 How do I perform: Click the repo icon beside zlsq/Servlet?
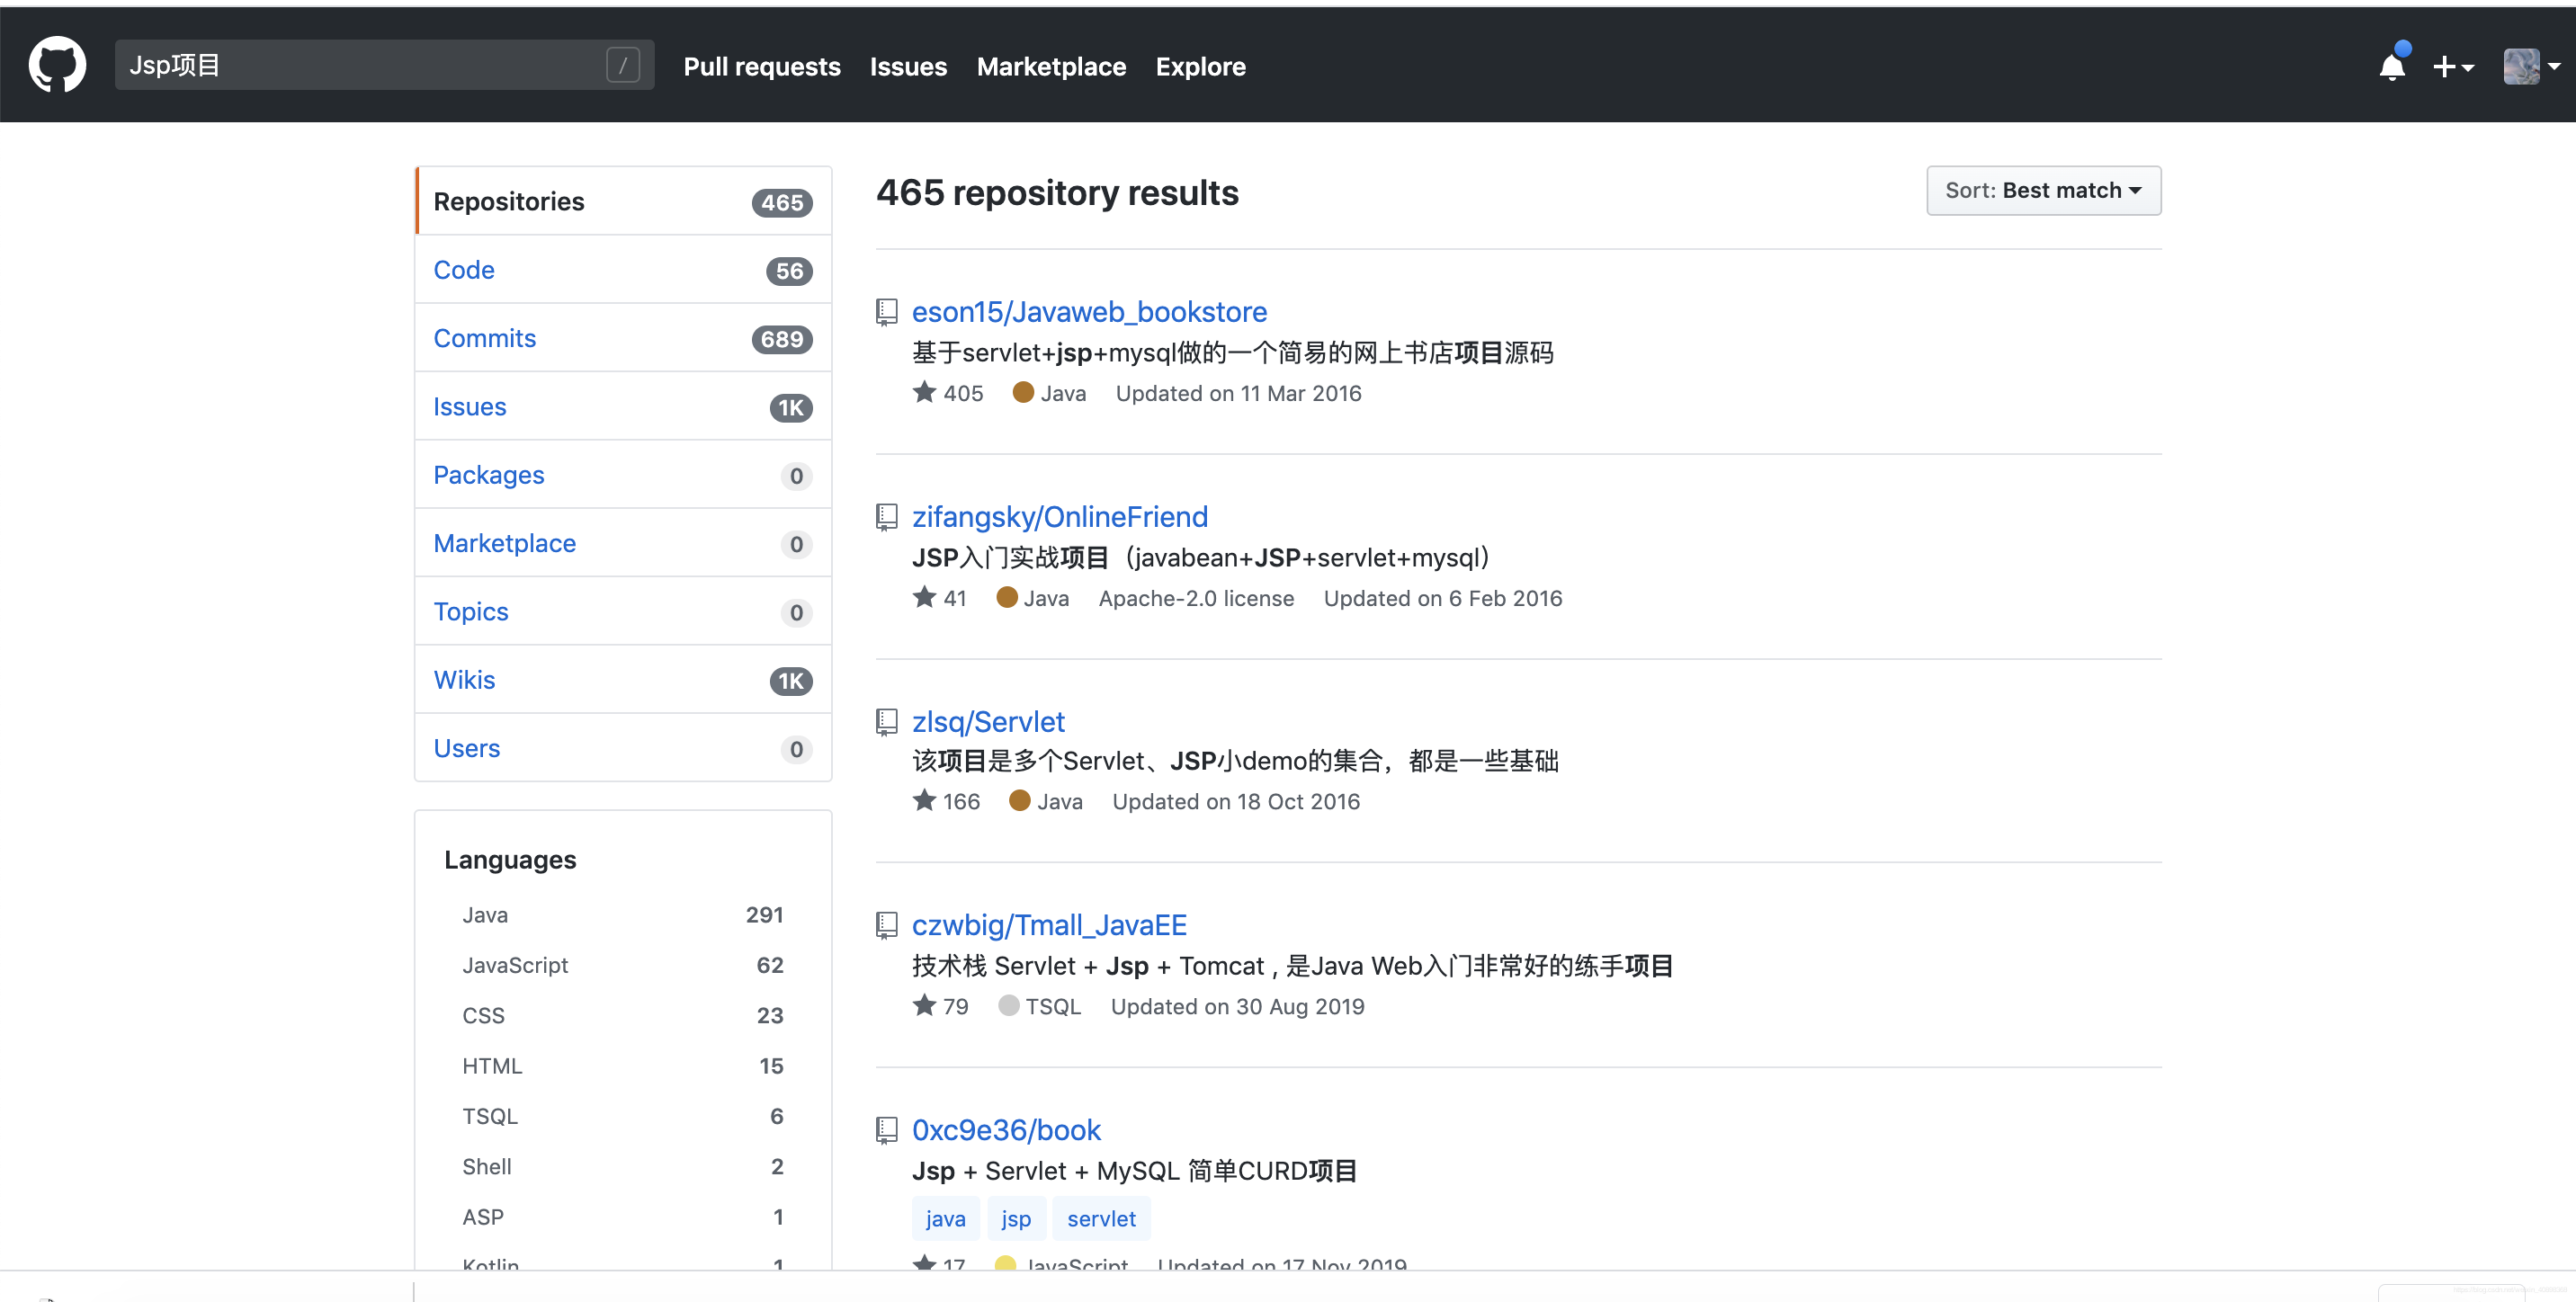pyautogui.click(x=886, y=722)
